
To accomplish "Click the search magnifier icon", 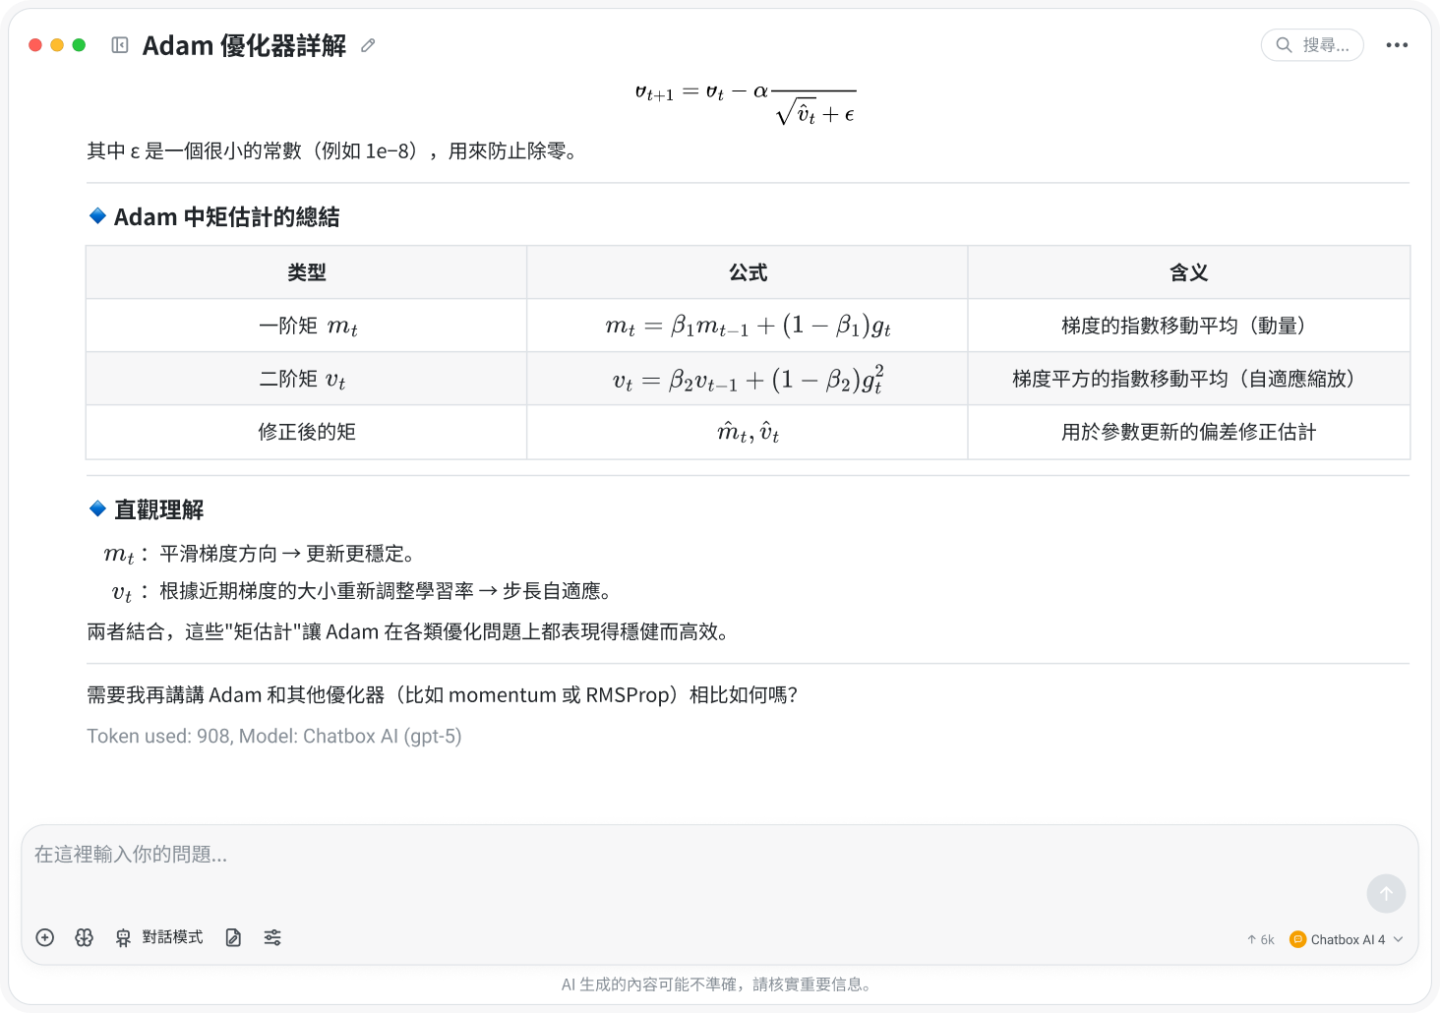I will pyautogui.click(x=1284, y=45).
